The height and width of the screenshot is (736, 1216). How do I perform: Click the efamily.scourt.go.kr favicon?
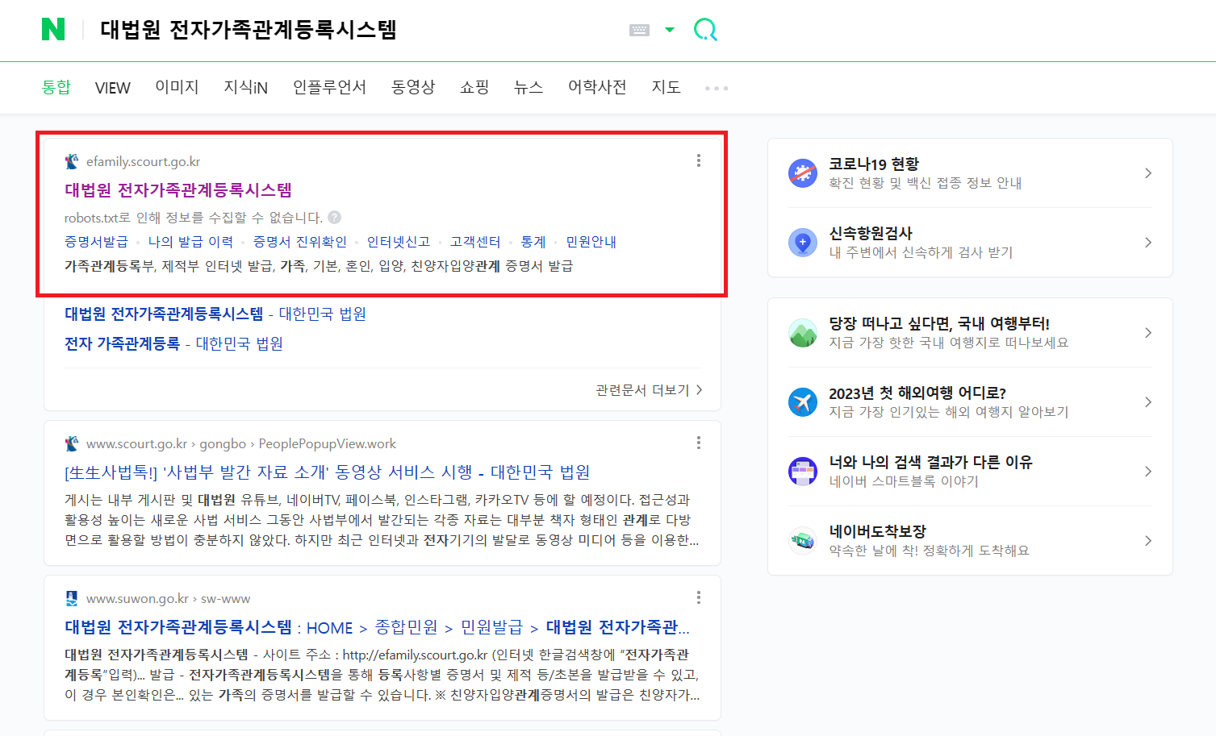[72, 161]
